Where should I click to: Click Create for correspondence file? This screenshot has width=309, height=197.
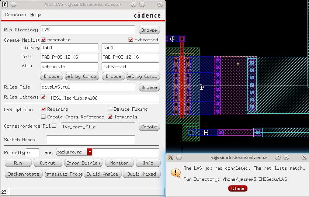click(x=149, y=127)
